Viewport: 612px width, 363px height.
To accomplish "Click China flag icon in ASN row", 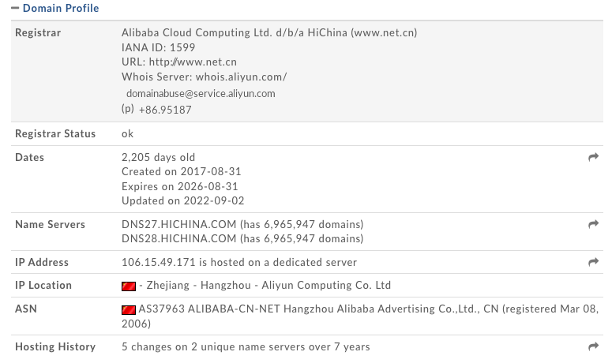I will click(x=129, y=310).
